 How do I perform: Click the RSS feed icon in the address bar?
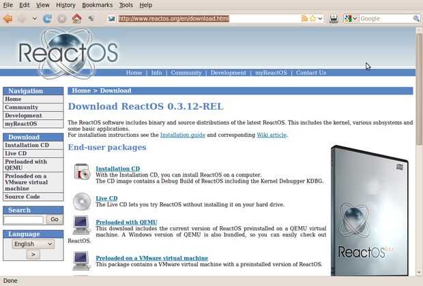click(304, 18)
